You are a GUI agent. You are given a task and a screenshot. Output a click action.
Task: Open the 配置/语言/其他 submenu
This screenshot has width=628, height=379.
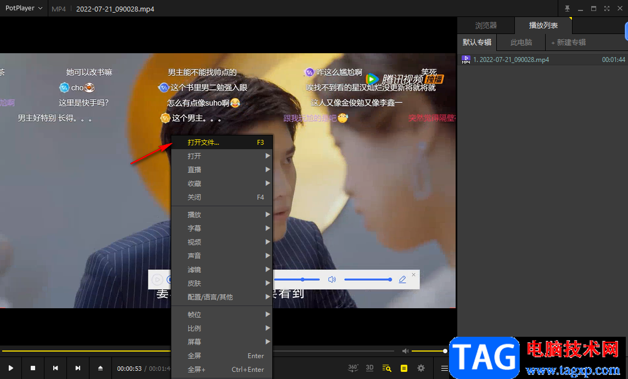[222, 297]
